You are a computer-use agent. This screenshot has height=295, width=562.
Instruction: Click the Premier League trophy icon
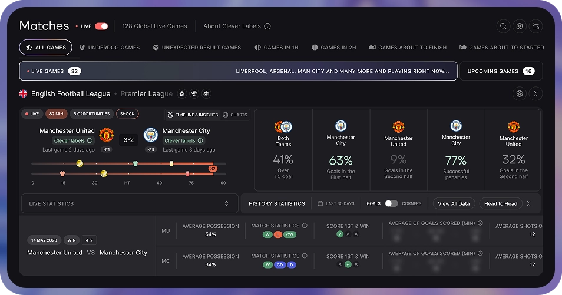tap(194, 93)
